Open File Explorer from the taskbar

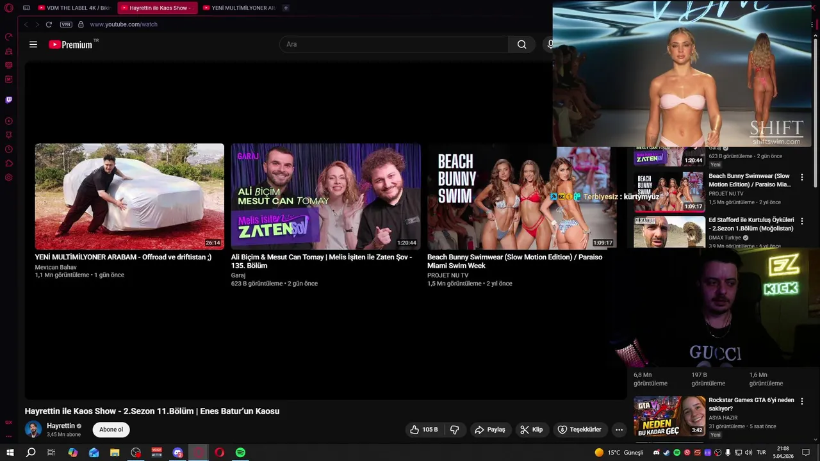[x=115, y=453]
